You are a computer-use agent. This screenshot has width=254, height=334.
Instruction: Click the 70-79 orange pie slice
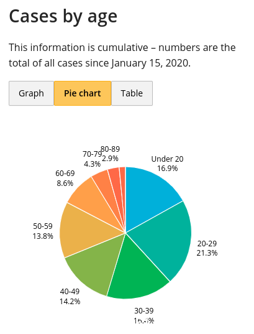coord(106,185)
